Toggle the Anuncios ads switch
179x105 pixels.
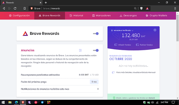point(96,50)
